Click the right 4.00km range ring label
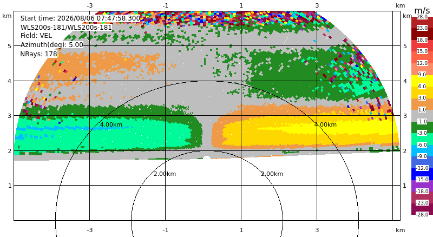 (326, 124)
